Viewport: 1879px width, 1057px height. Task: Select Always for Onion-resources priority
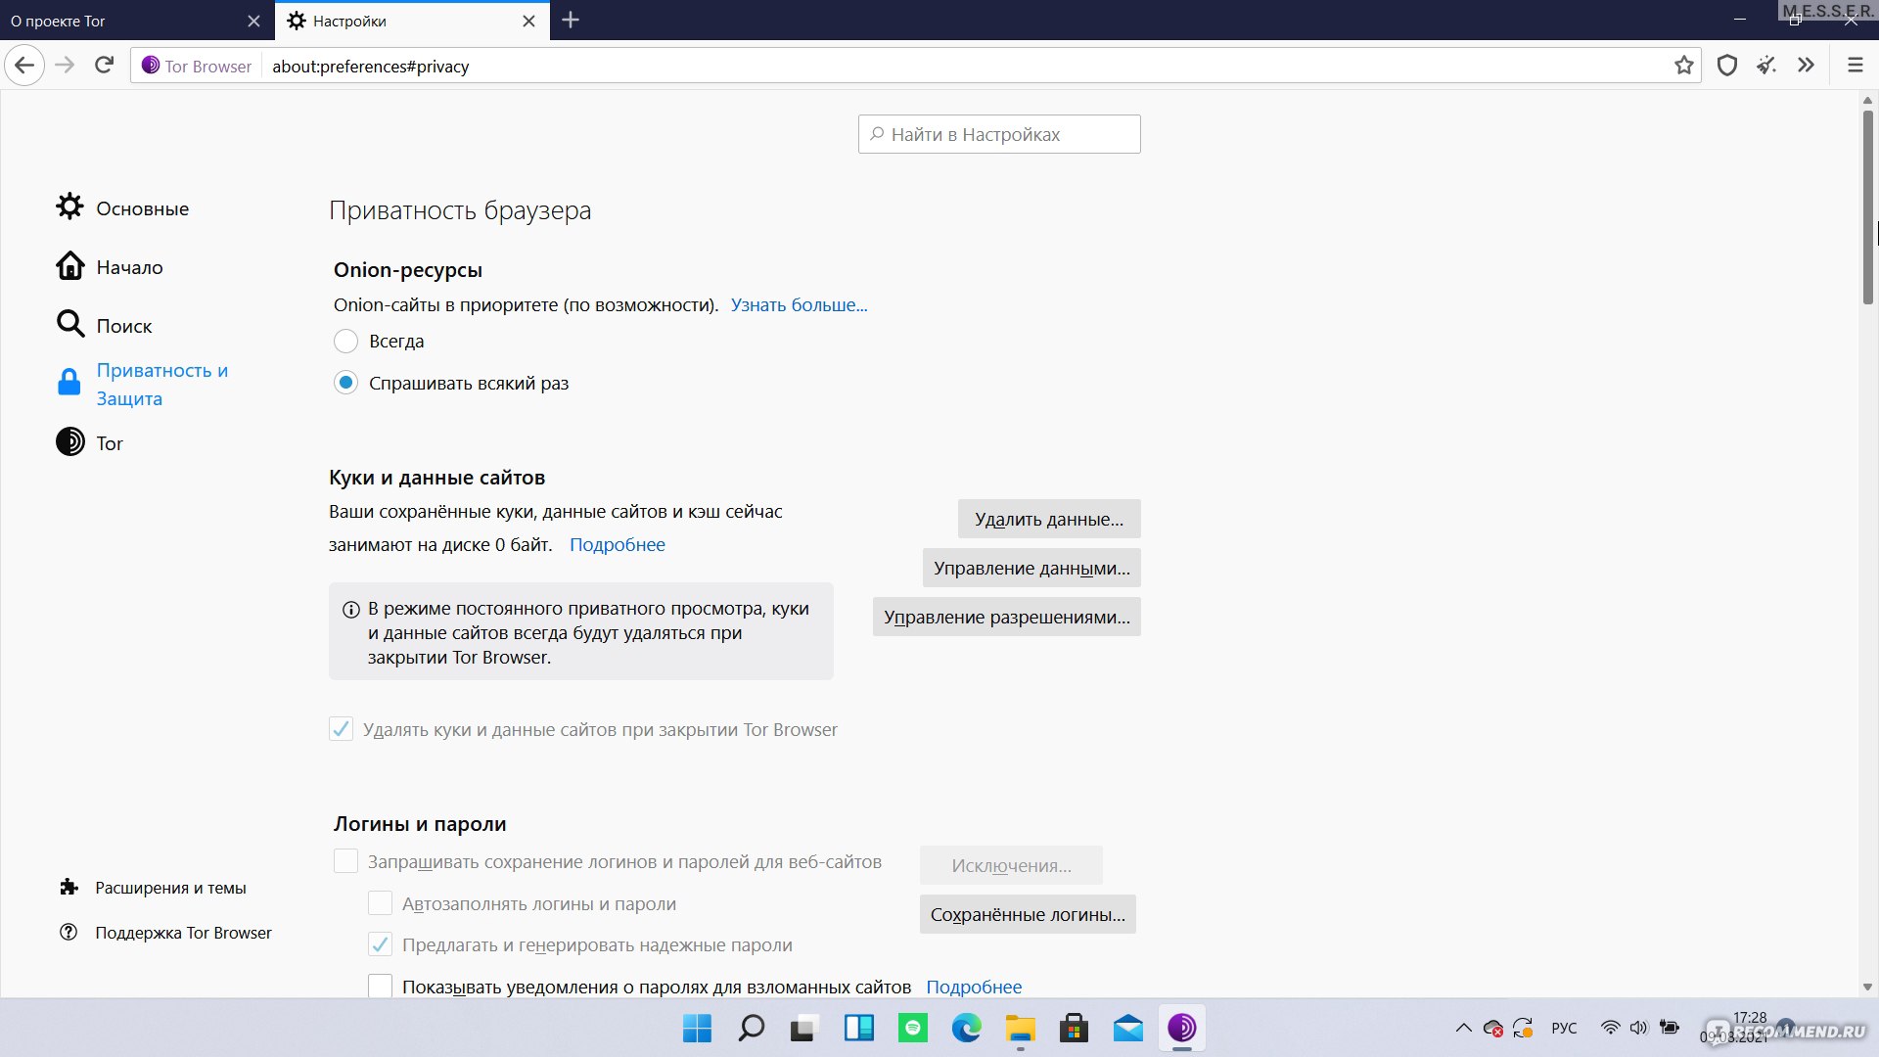pos(344,341)
